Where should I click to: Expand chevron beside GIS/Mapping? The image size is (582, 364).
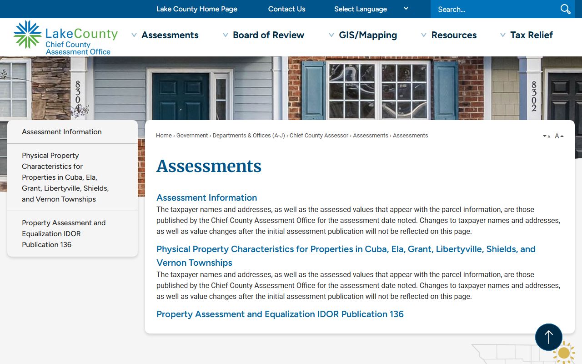pos(331,35)
